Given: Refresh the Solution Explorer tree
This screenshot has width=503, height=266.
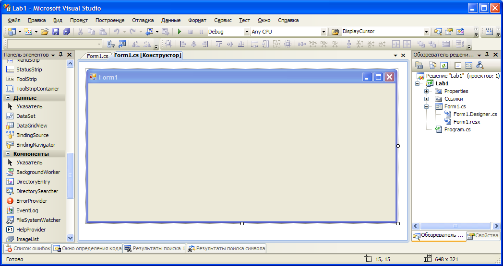Looking at the screenshot, I should pos(443,65).
